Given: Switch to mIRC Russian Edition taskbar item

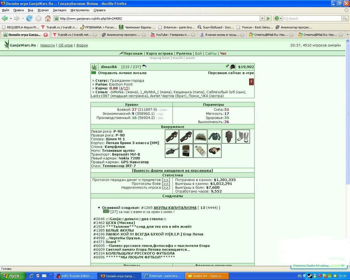Looking at the screenshot, I should point(75,276).
